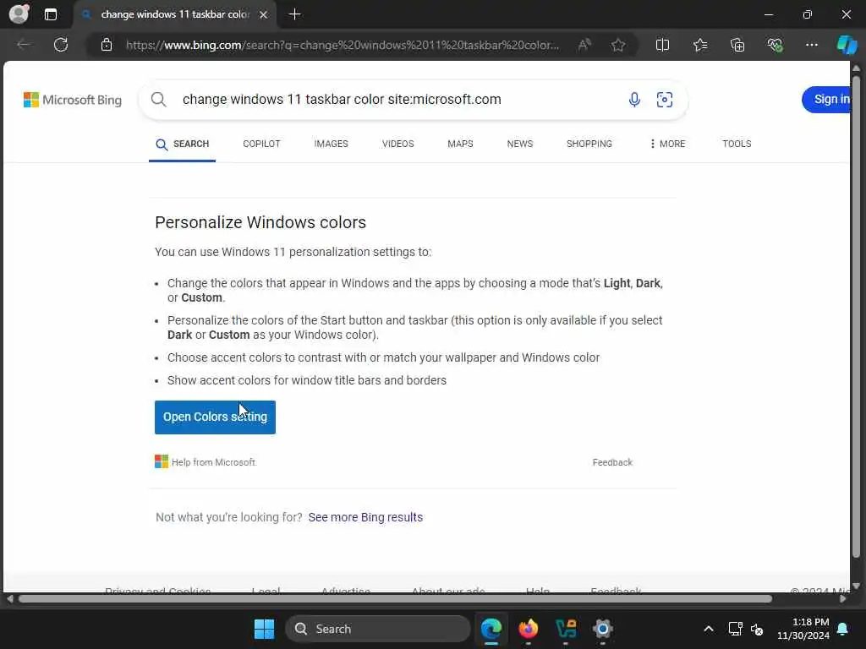Close the Bing search tab

pyautogui.click(x=264, y=14)
